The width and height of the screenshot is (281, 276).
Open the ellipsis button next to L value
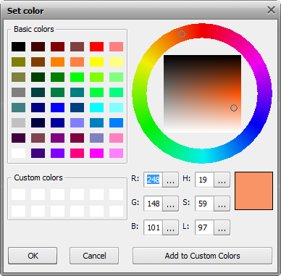222,227
